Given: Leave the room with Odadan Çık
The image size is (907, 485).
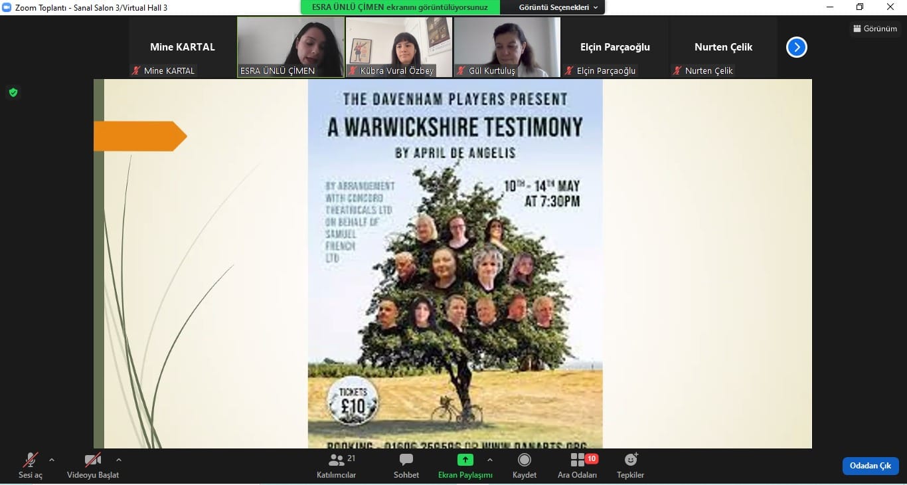Looking at the screenshot, I should (x=870, y=466).
